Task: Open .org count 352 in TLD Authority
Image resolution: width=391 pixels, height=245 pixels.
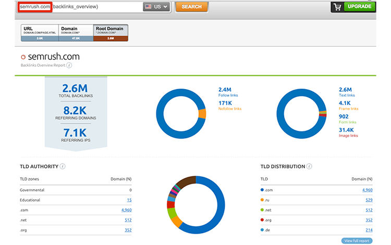Action: (128, 230)
